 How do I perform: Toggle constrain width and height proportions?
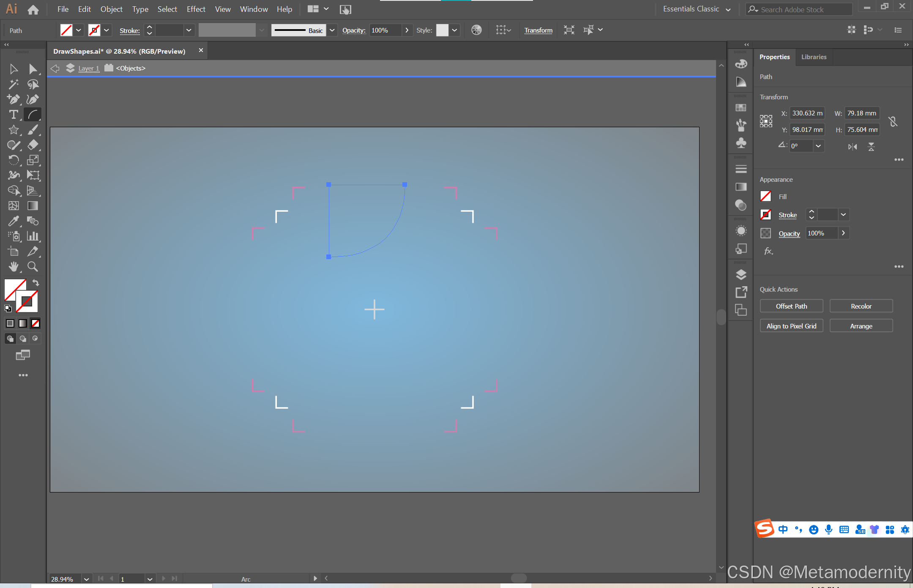[893, 122]
